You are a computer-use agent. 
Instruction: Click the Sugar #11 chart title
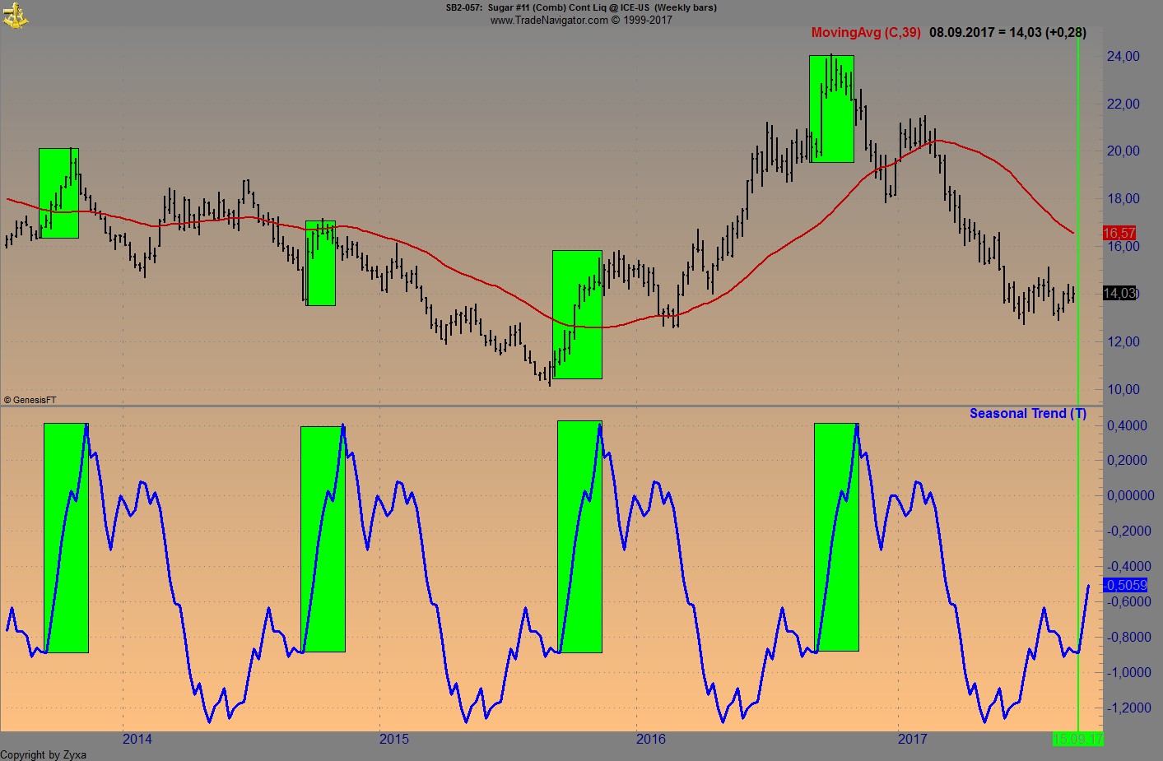click(x=581, y=8)
